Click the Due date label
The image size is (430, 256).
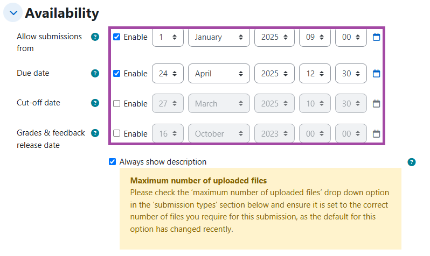[33, 73]
